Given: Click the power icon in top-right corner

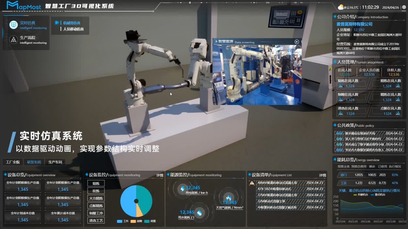Looking at the screenshot, I should 404,7.
